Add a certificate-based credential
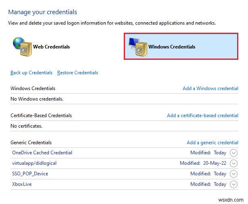This screenshot has width=248, height=204. [x=202, y=116]
